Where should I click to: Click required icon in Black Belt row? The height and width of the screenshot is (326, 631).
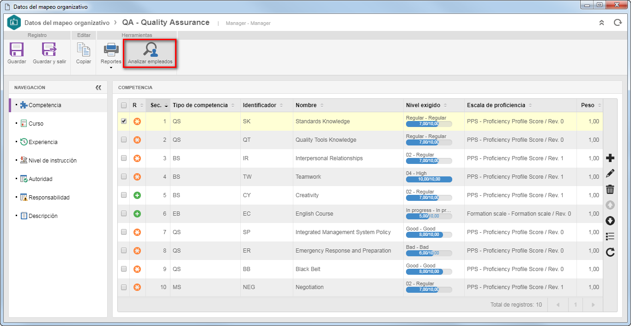coord(137,269)
